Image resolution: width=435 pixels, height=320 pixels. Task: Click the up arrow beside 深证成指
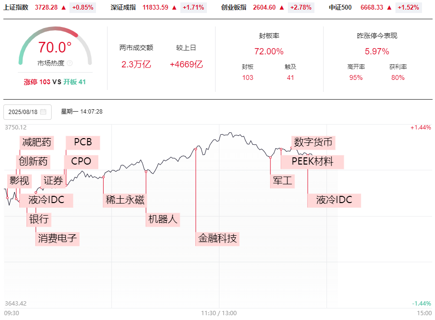coord(175,8)
